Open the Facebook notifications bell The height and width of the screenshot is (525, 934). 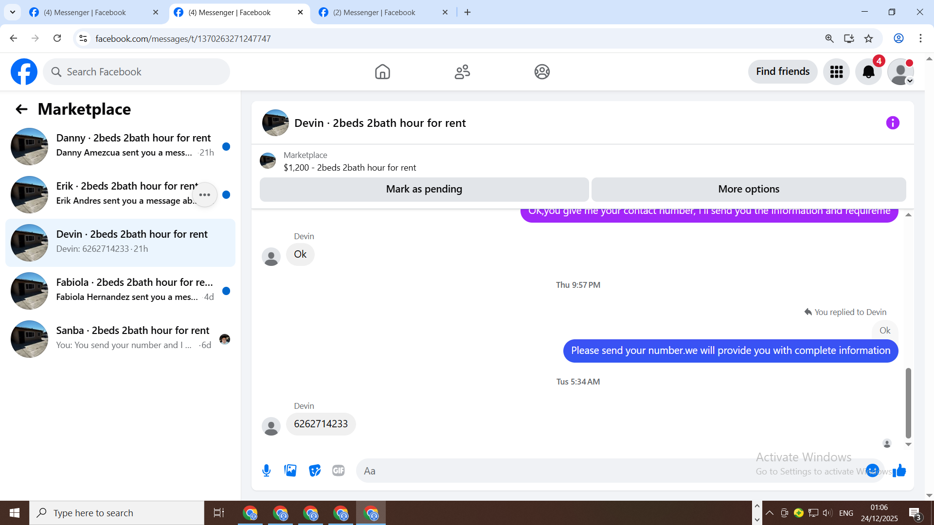[x=868, y=72]
